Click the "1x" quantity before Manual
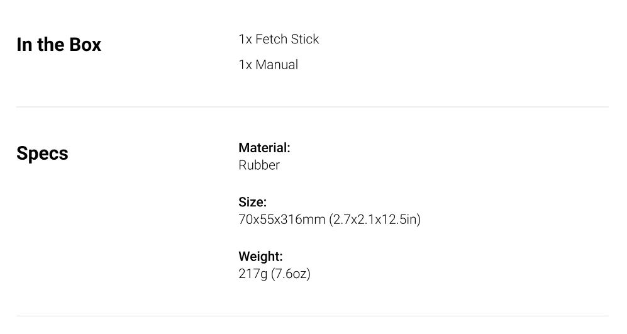This screenshot has width=627, height=334. click(245, 65)
